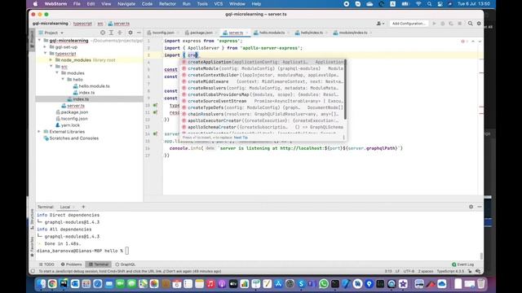This screenshot has width=522, height=293.
Task: Click Collapse All in Project panel
Action: tap(120, 33)
